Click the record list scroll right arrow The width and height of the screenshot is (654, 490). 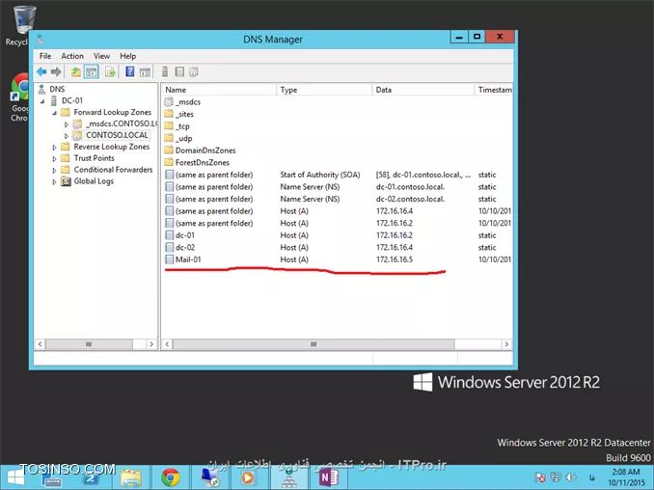506,344
